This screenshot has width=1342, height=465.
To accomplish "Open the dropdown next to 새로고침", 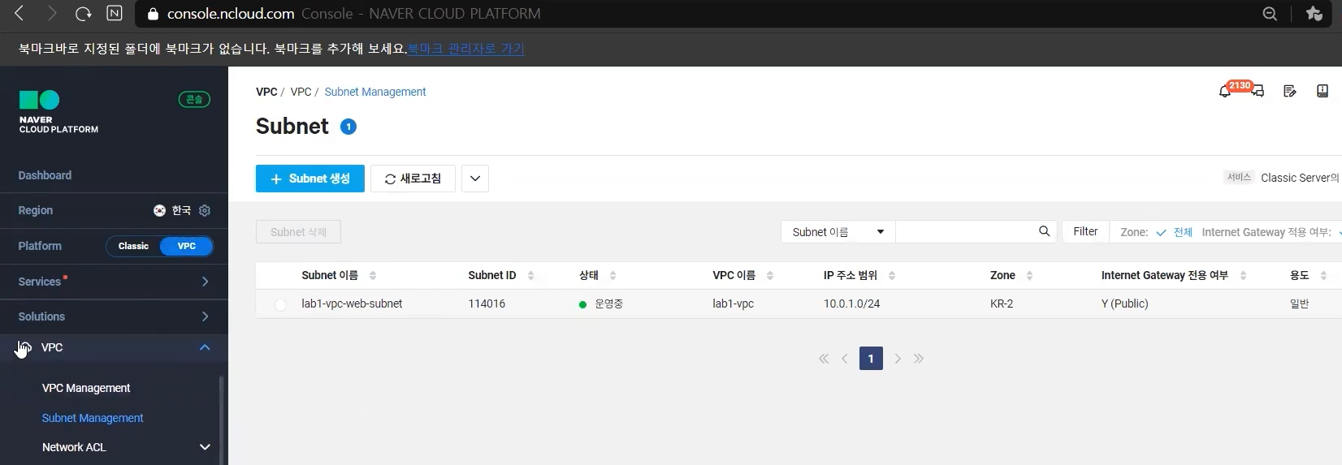I will 475,179.
